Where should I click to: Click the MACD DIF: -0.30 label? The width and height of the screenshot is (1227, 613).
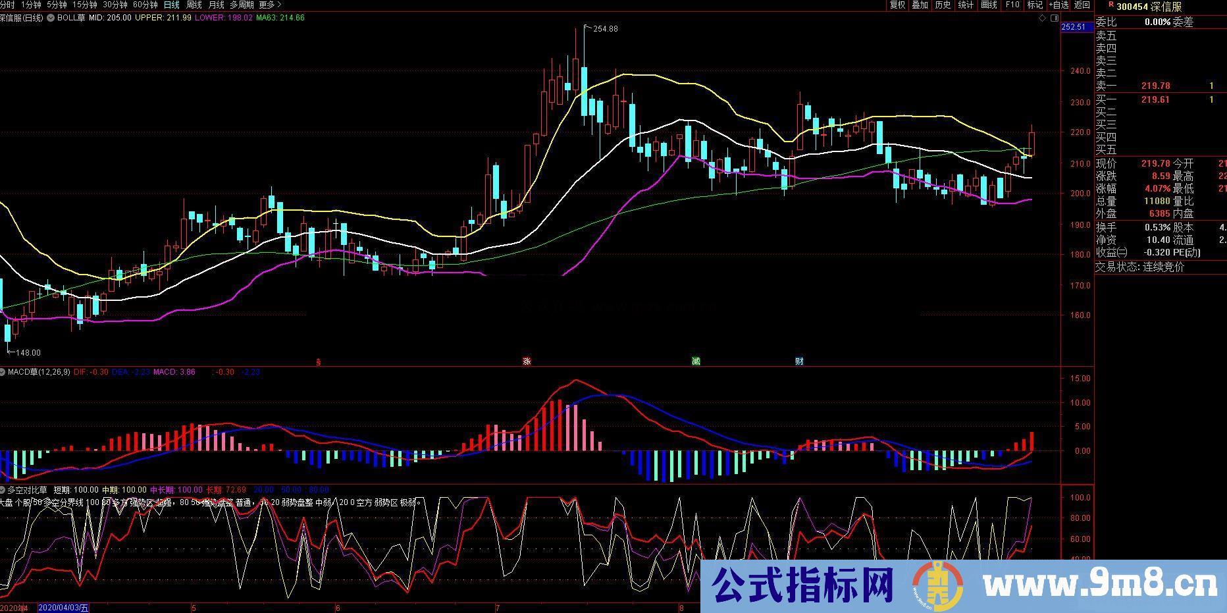[x=91, y=372]
